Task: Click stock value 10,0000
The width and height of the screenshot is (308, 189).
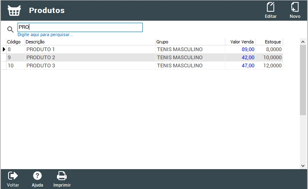Action: pos(273,57)
